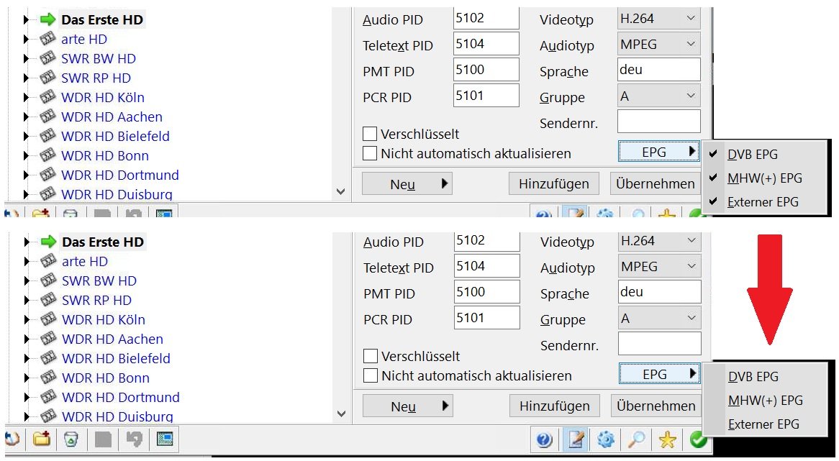Click the channel list scrollbar down arrow, lower panel
839x461 pixels.
[x=342, y=414]
